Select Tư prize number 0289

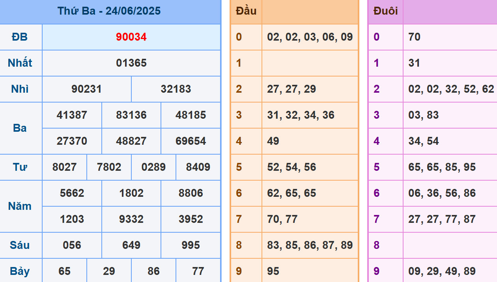(153, 167)
